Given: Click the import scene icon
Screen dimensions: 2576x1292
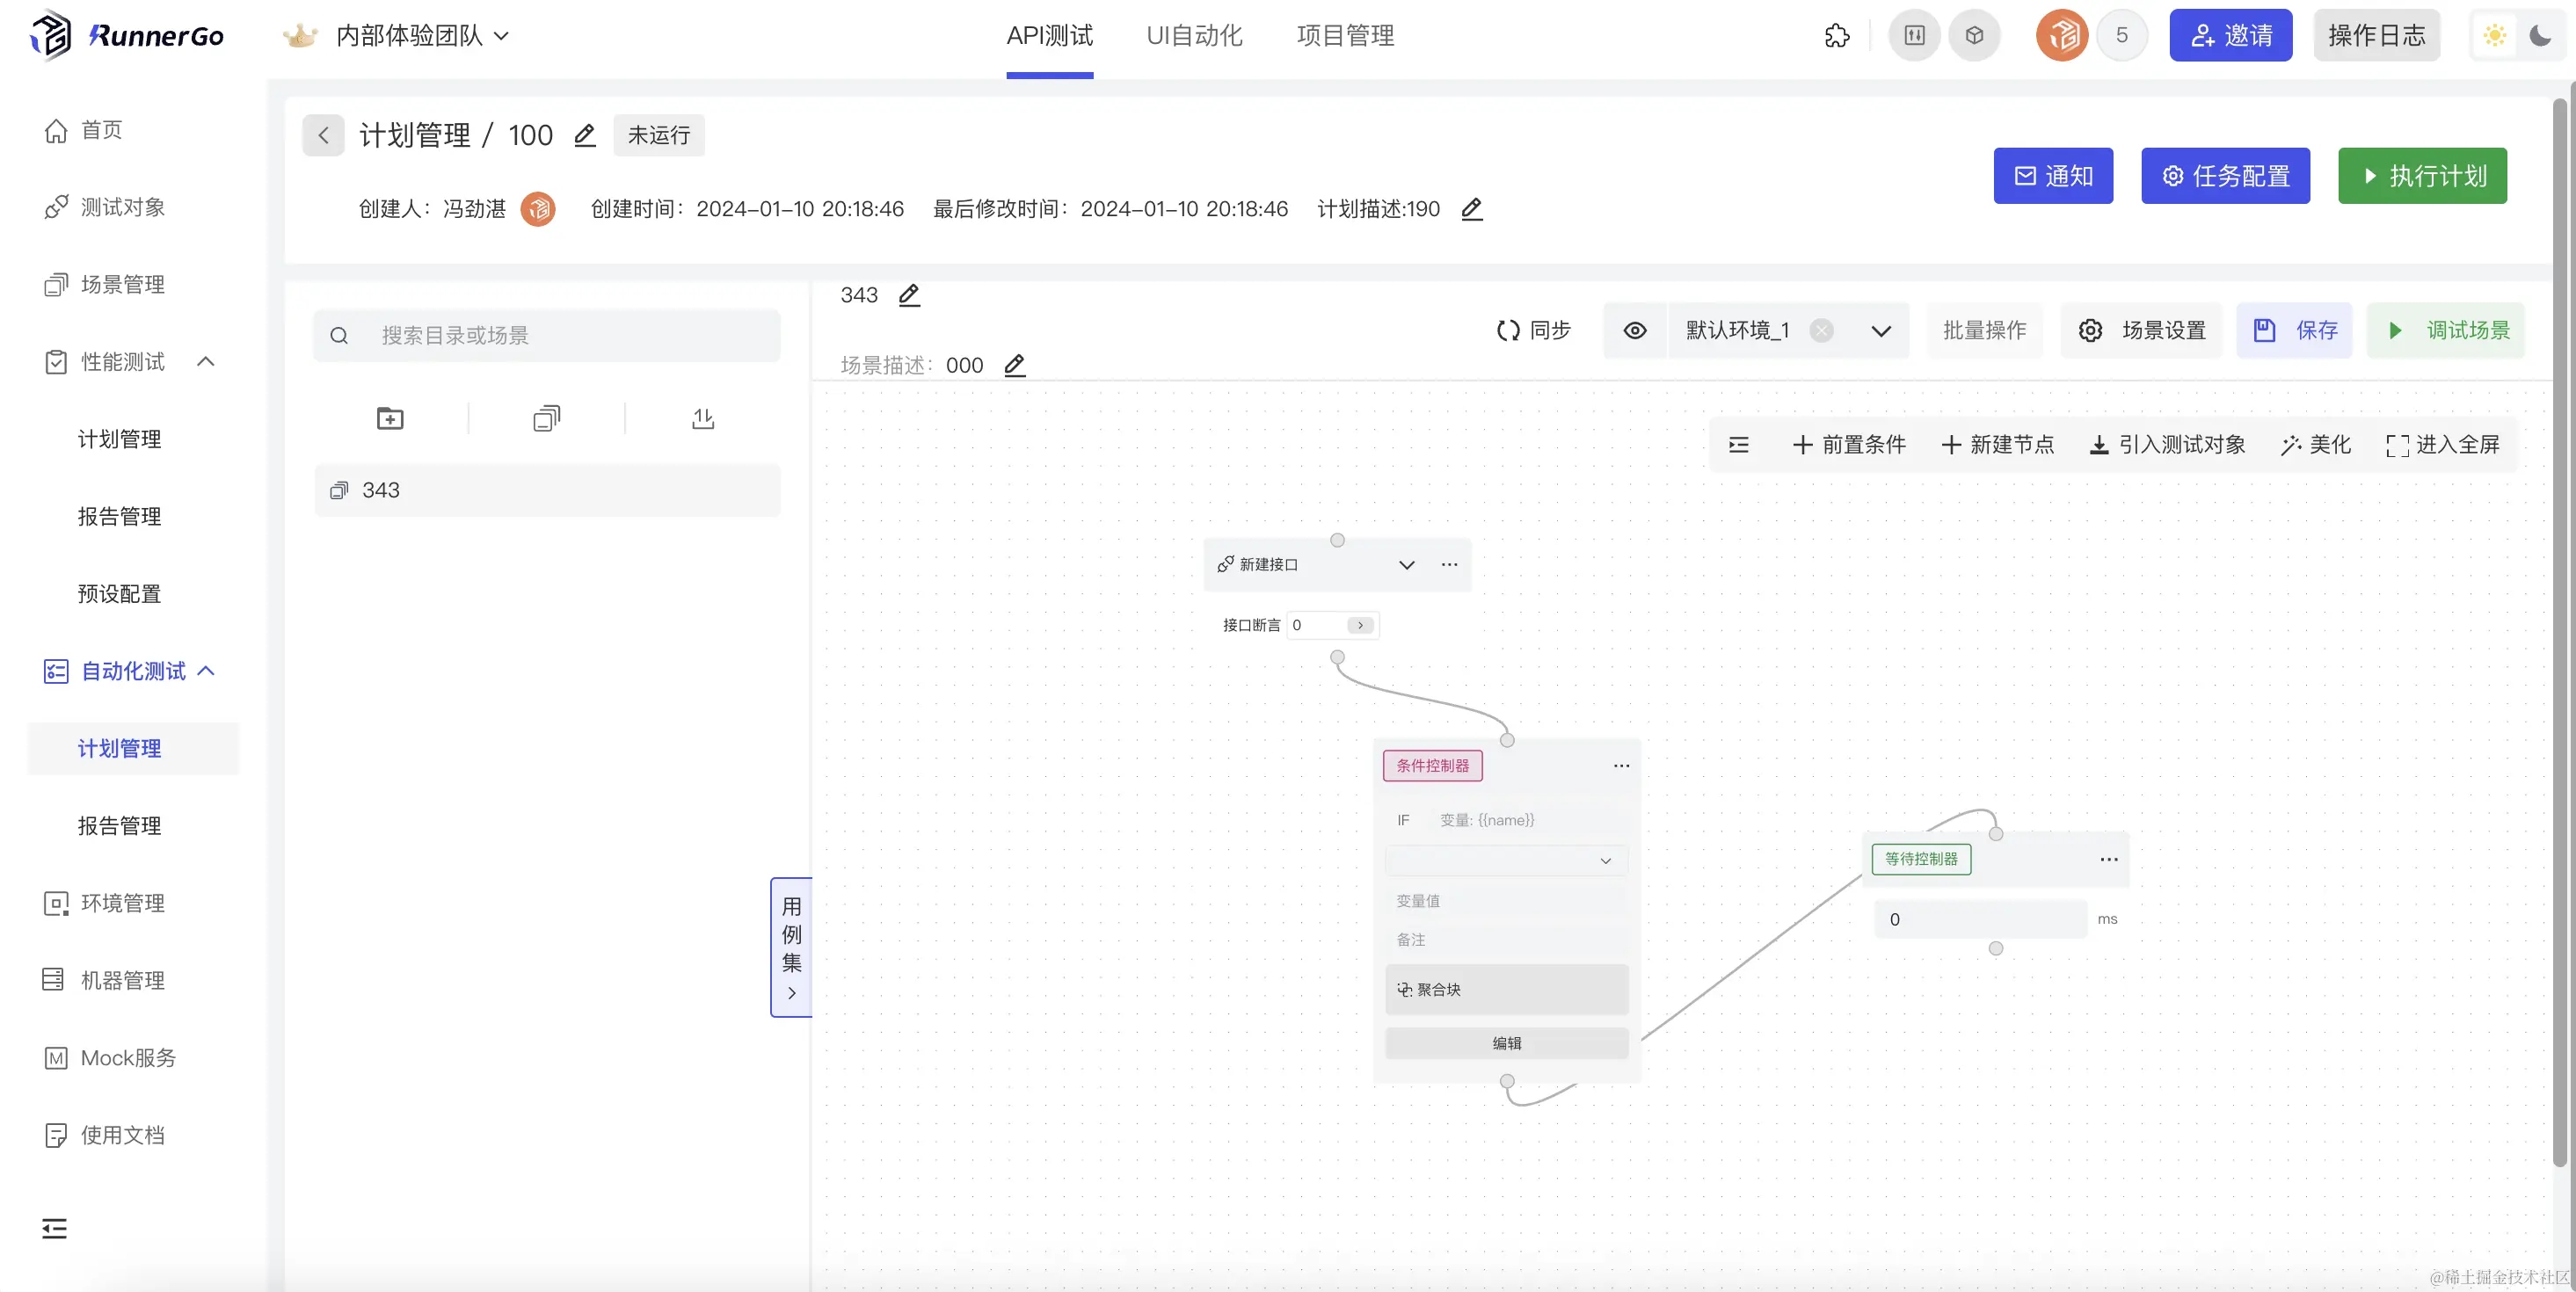Looking at the screenshot, I should (x=703, y=418).
